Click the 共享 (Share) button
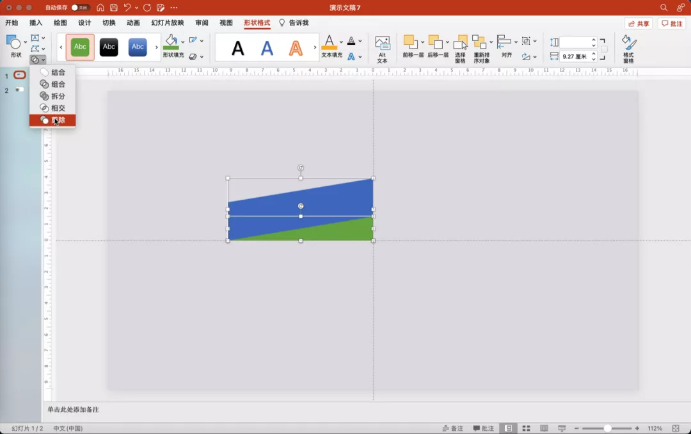This screenshot has height=434, width=691. pos(639,24)
